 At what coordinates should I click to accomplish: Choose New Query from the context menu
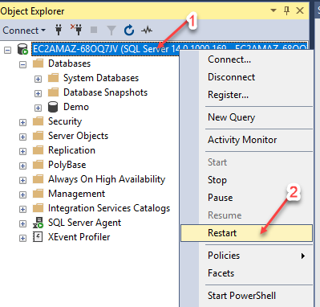coord(246,117)
